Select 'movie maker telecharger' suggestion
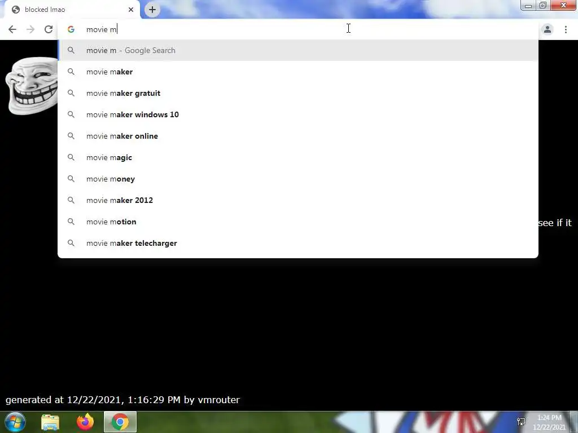The image size is (578, 433). tap(298, 243)
